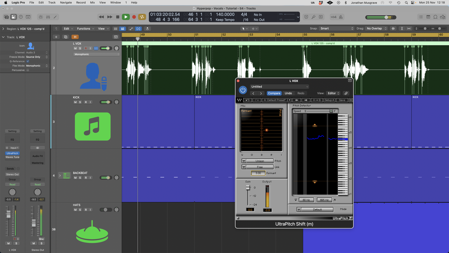Toggle Cycle mode in the transport bar
449x253 pixels.
tap(142, 17)
